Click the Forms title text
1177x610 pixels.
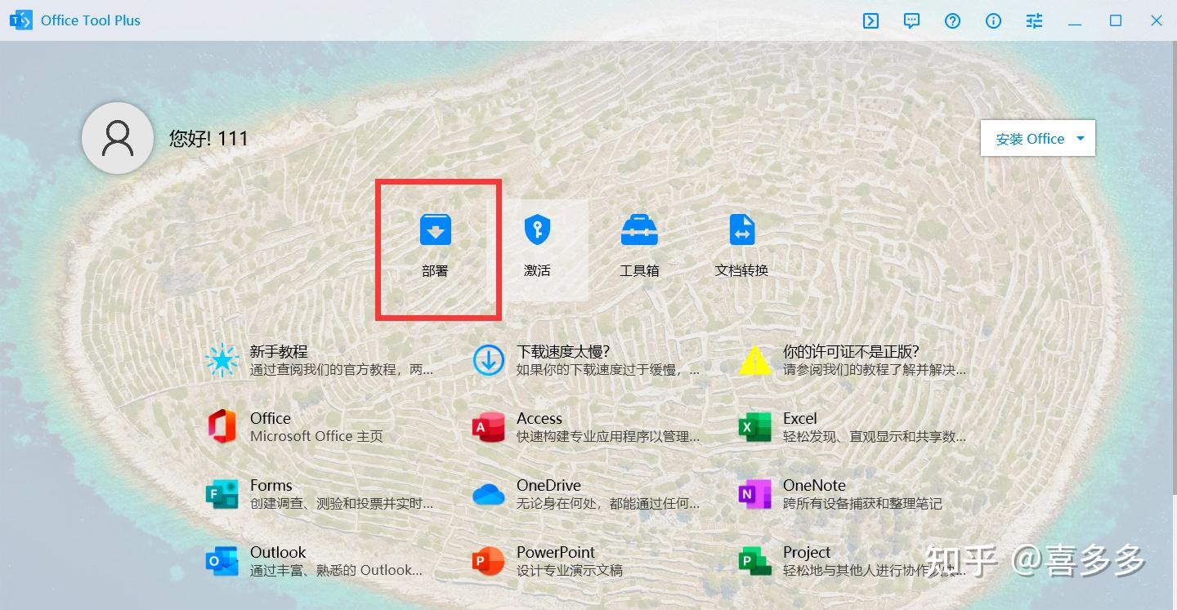[271, 485]
